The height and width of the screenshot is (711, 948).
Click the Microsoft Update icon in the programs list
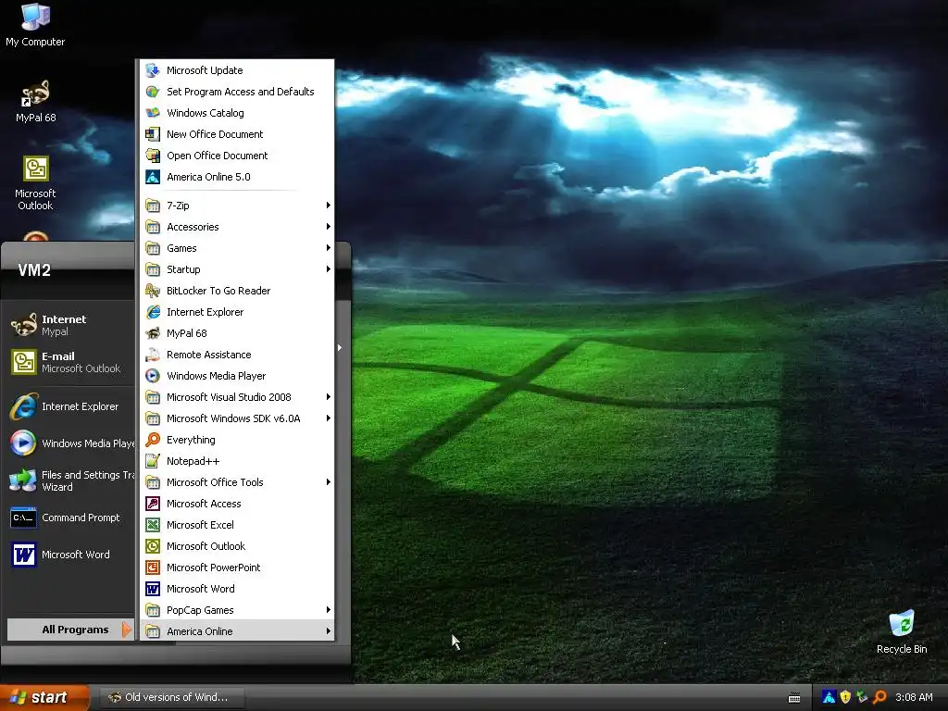tap(153, 70)
